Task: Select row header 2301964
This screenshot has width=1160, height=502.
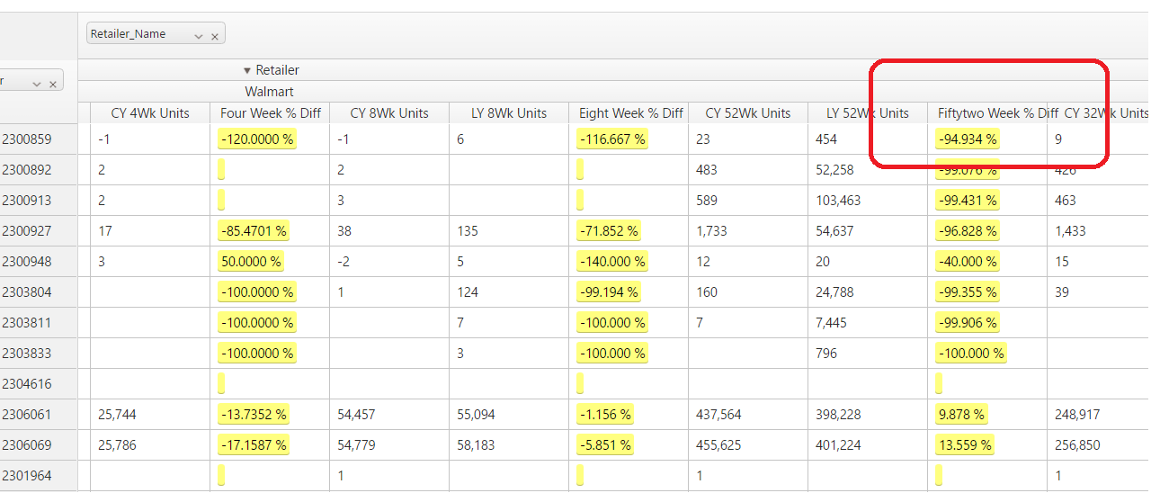Action: 27,476
